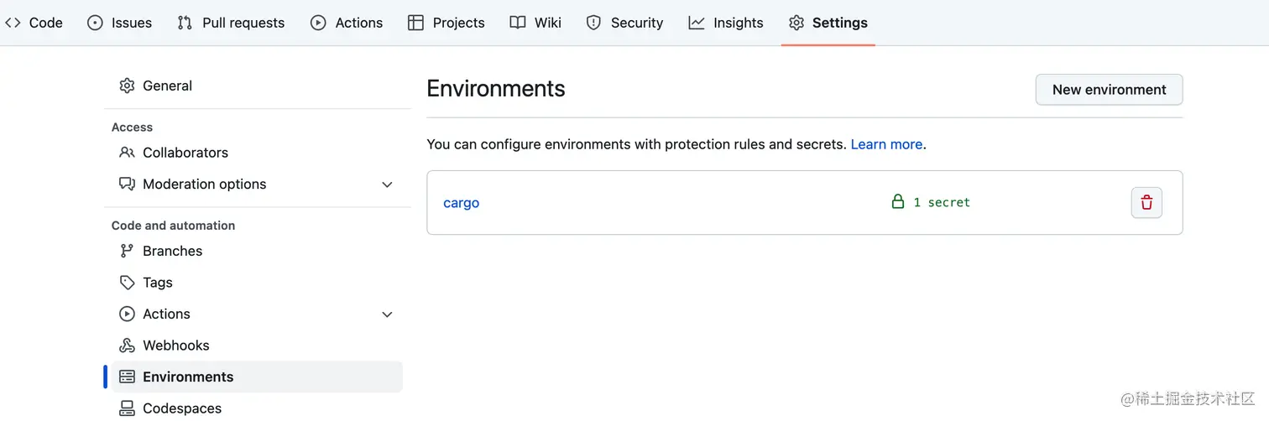The height and width of the screenshot is (421, 1269).
Task: Click the Collaborators people icon
Action: [127, 153]
